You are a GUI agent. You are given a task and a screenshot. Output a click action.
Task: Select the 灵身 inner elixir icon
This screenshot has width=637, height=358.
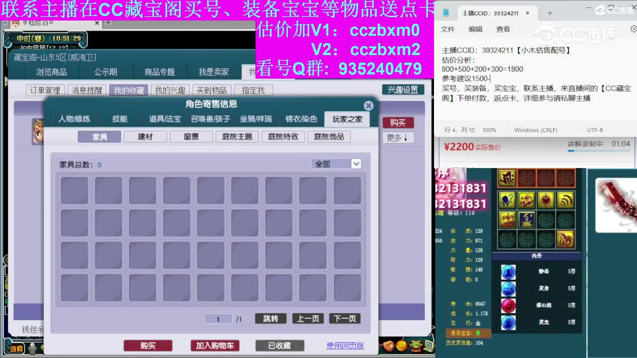508,289
